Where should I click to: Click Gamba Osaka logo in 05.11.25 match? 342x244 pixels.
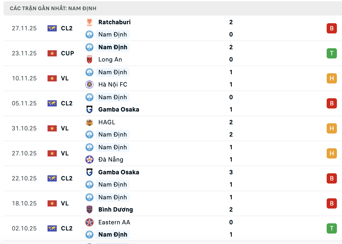89,109
